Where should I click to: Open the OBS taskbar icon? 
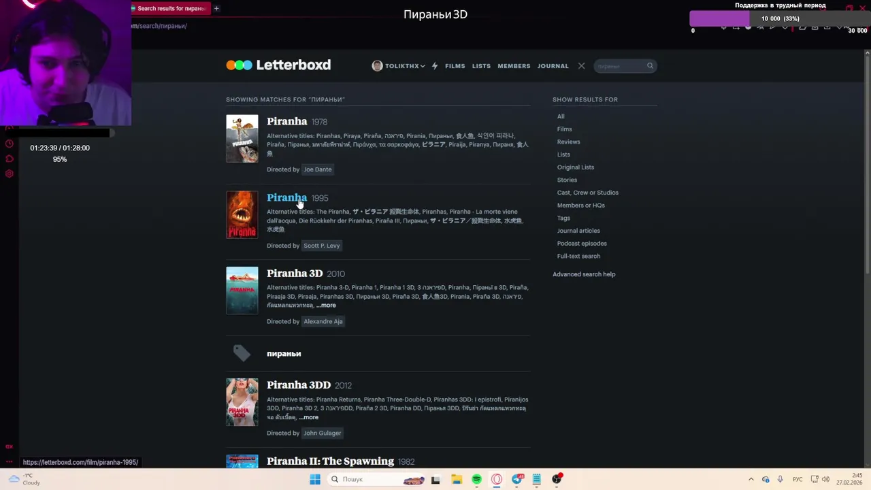click(557, 479)
